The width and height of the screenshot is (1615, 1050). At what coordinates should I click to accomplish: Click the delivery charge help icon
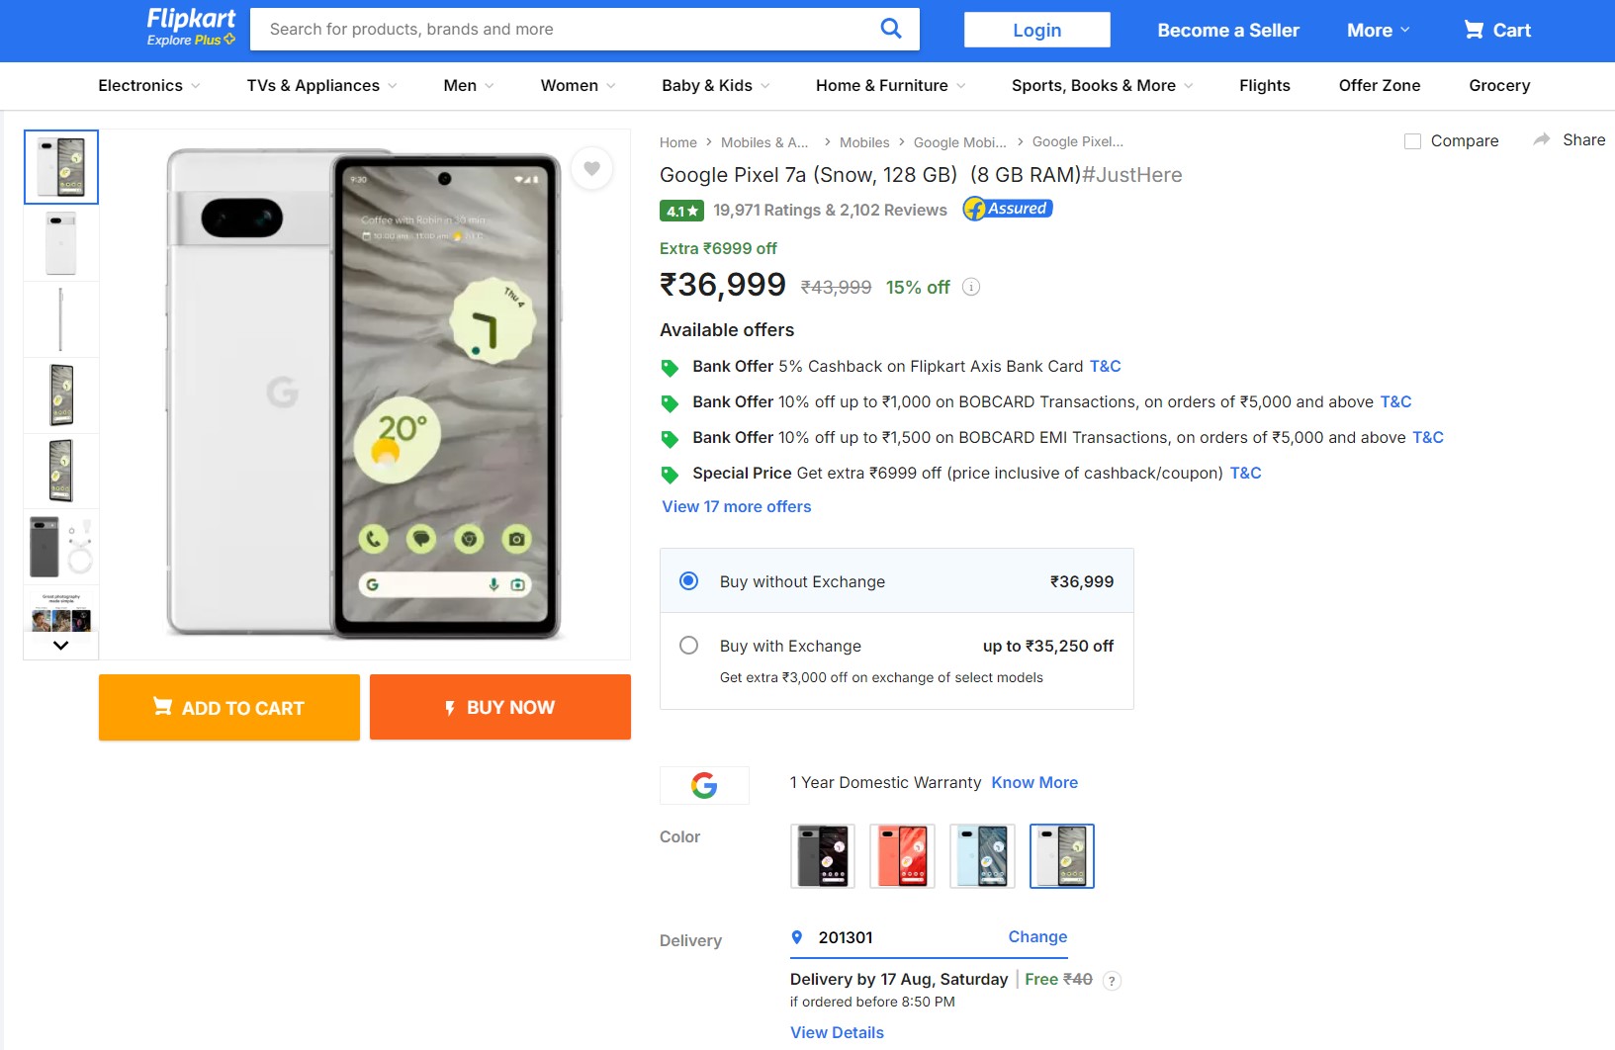(x=1112, y=981)
